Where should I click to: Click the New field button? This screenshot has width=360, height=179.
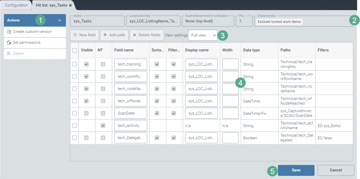click(84, 35)
